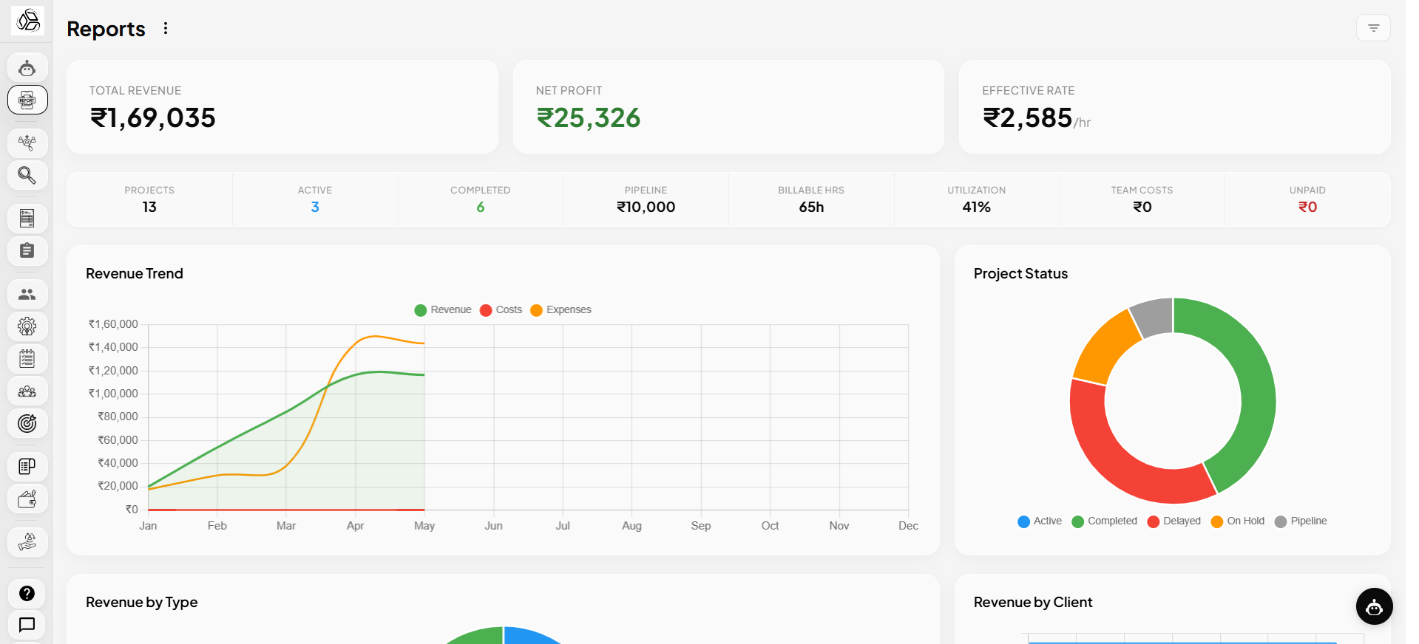
Task: Open the candidate search people icon
Action: tap(27, 143)
